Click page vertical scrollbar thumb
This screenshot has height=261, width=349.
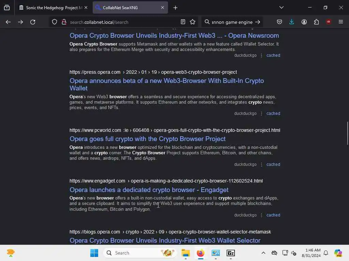tap(347, 133)
